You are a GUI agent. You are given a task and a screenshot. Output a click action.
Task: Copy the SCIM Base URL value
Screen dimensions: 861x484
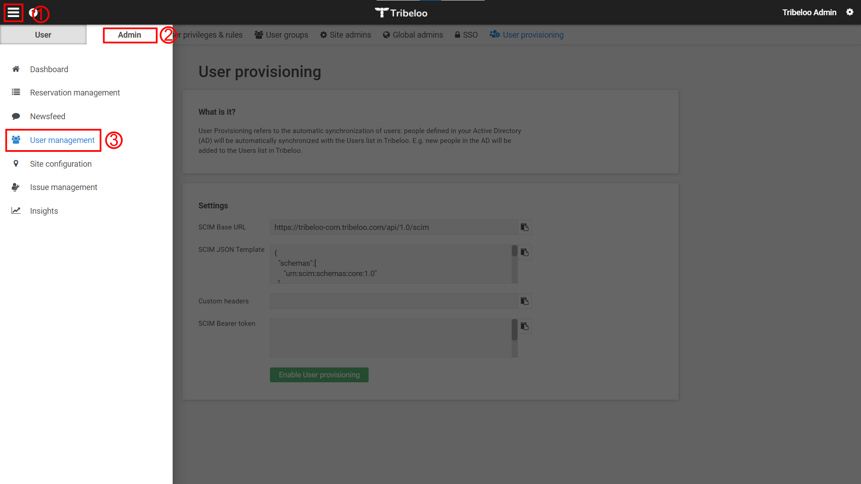(525, 227)
